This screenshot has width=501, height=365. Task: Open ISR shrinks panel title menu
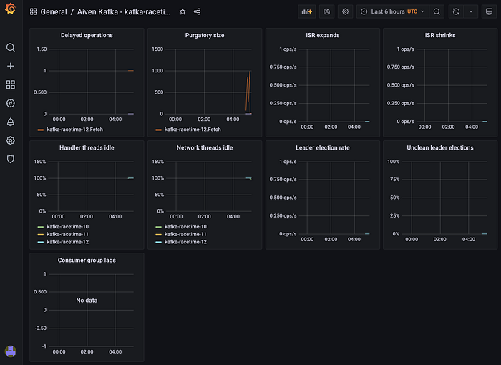click(x=440, y=35)
